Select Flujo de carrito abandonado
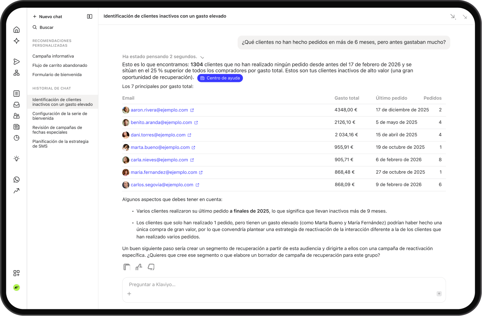This screenshot has height=316, width=482. tap(60, 65)
